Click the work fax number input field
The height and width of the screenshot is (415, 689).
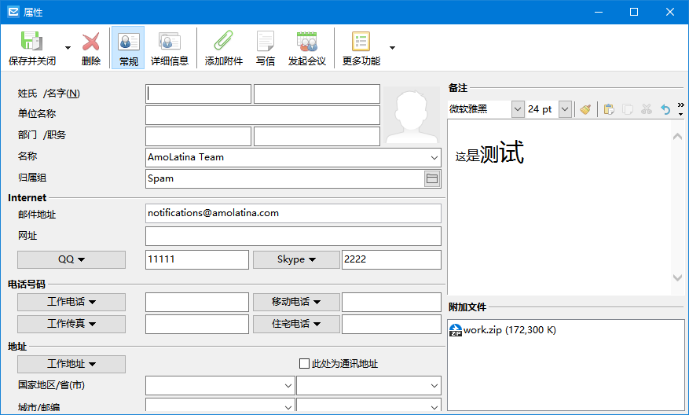pos(197,324)
